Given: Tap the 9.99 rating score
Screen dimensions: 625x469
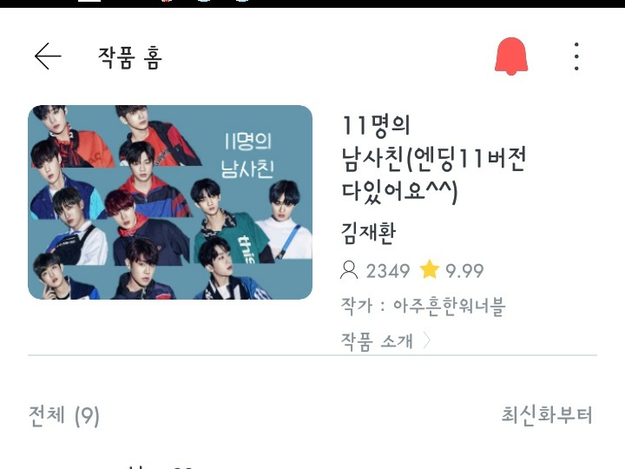Looking at the screenshot, I should pos(464,271).
